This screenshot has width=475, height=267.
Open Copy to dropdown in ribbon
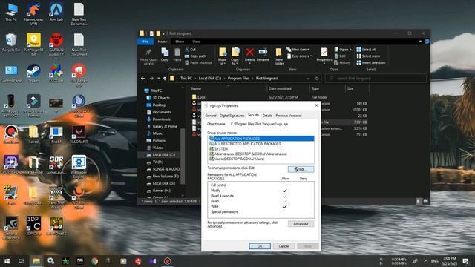(235, 56)
